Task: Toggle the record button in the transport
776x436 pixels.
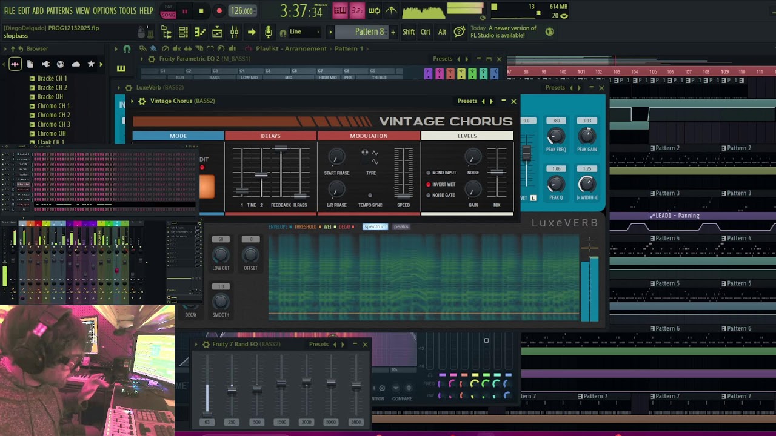Action: click(x=219, y=11)
